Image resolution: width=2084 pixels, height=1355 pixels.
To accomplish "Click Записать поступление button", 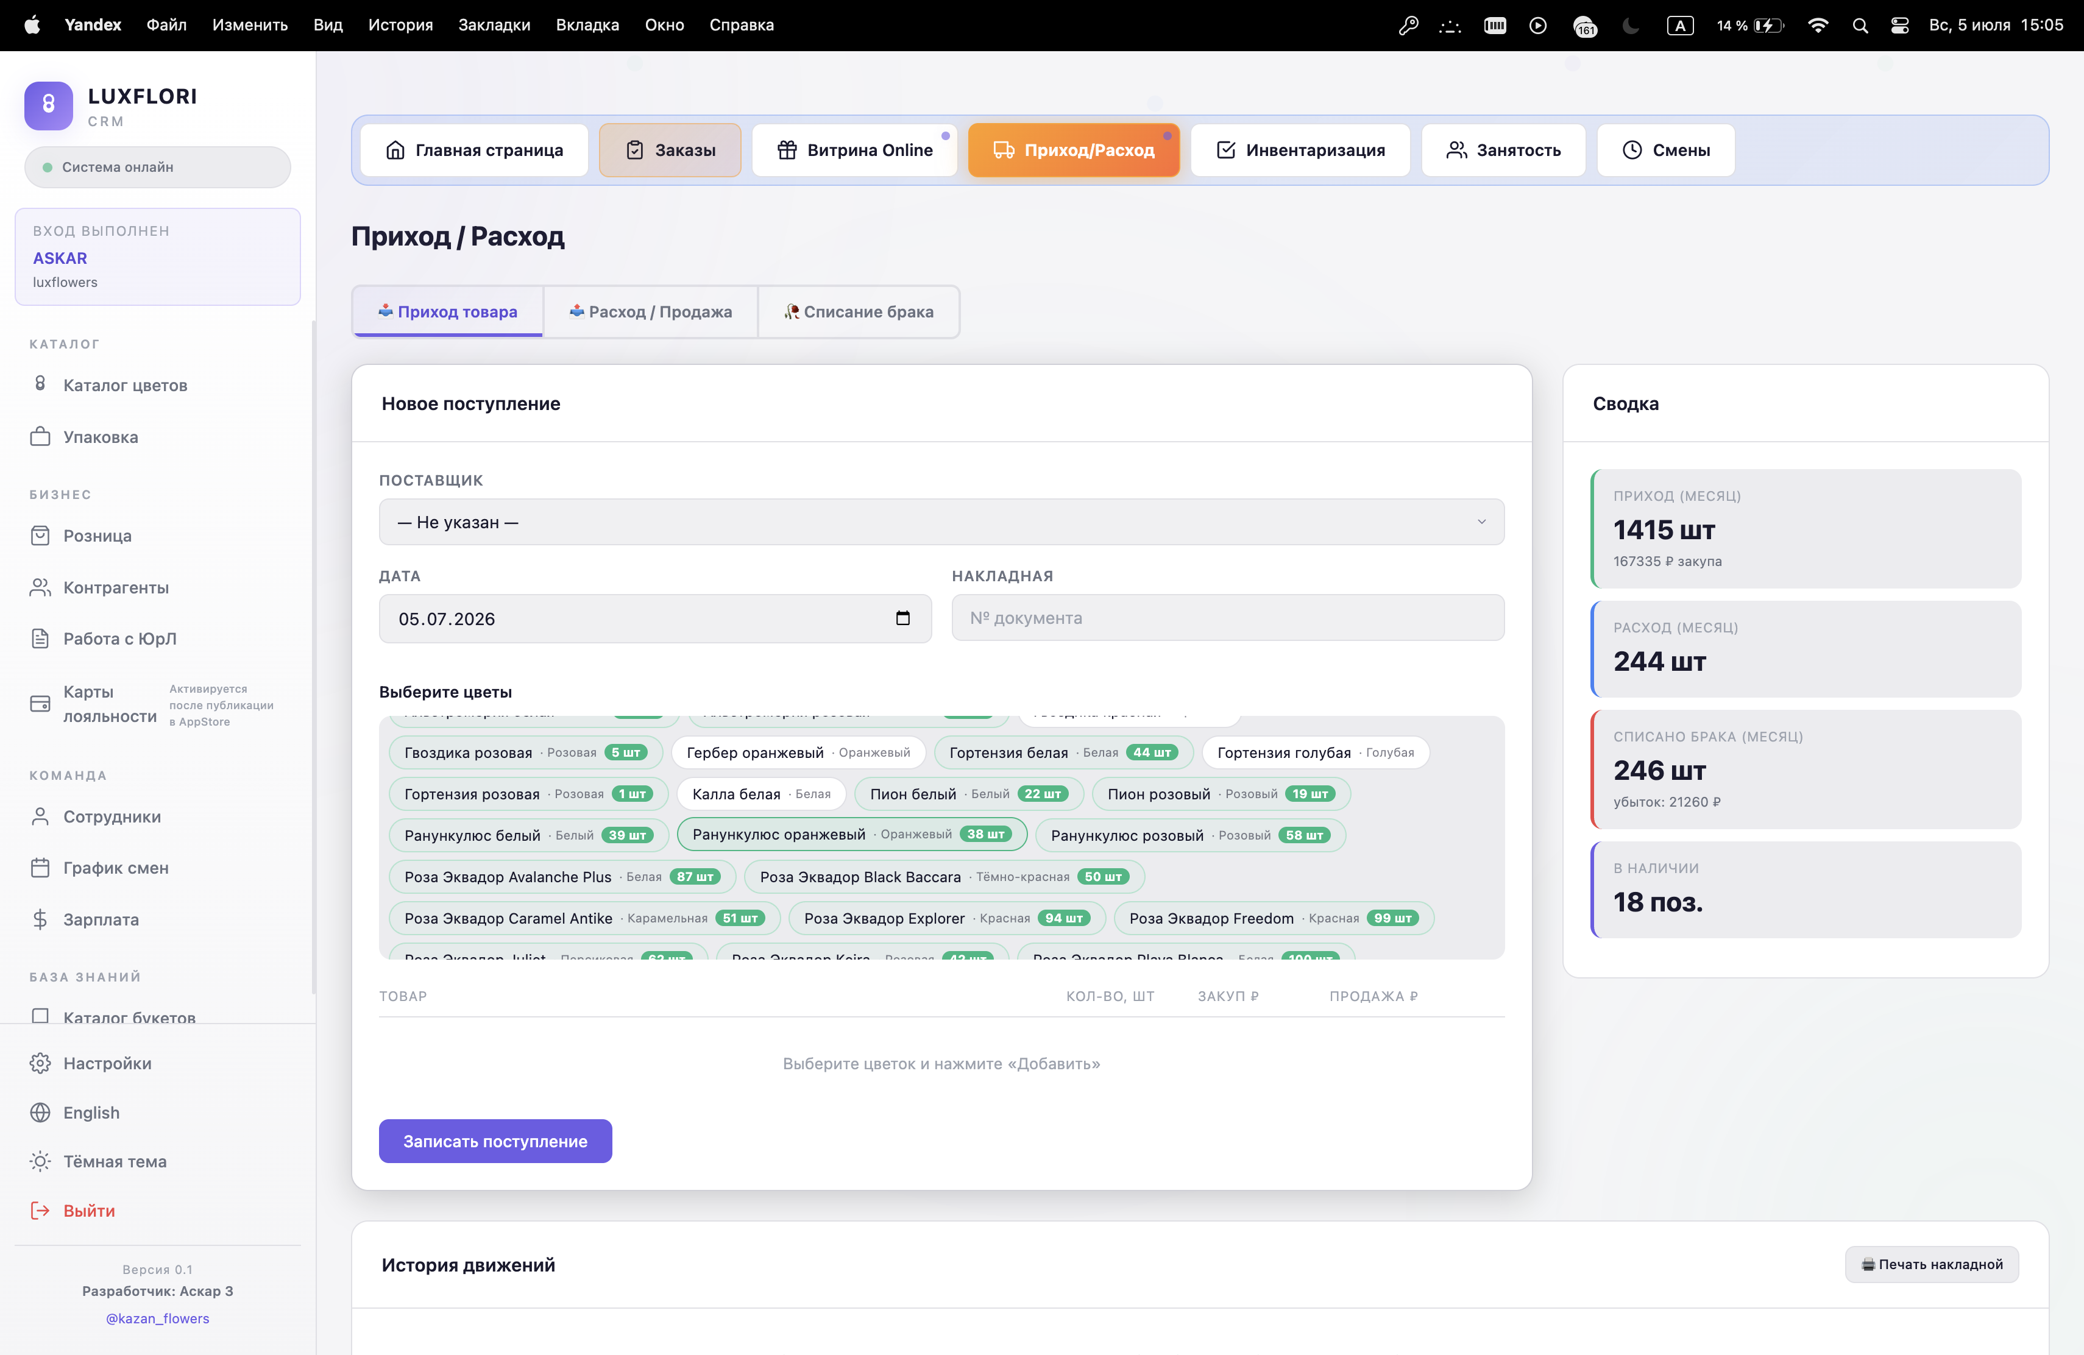I will click(495, 1141).
